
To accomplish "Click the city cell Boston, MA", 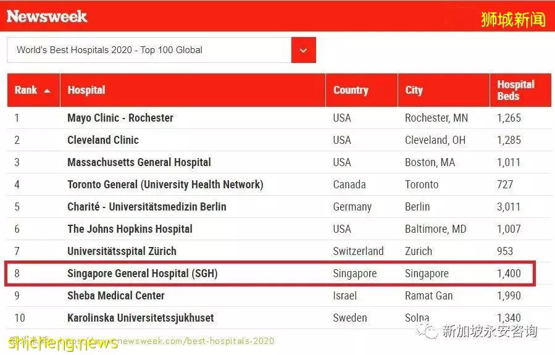I will 430,162.
